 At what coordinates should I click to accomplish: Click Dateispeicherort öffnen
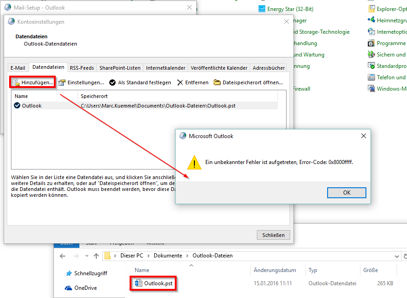coord(248,82)
